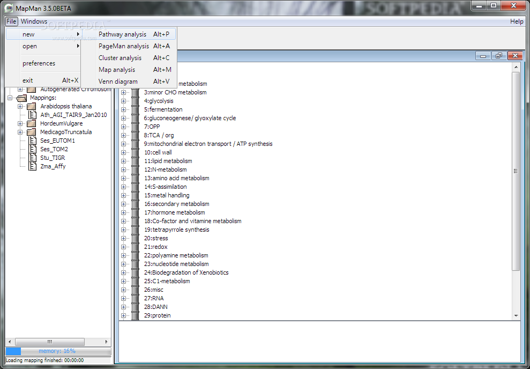Click left panel scroll right arrow
The image size is (530, 369).
pos(107,342)
